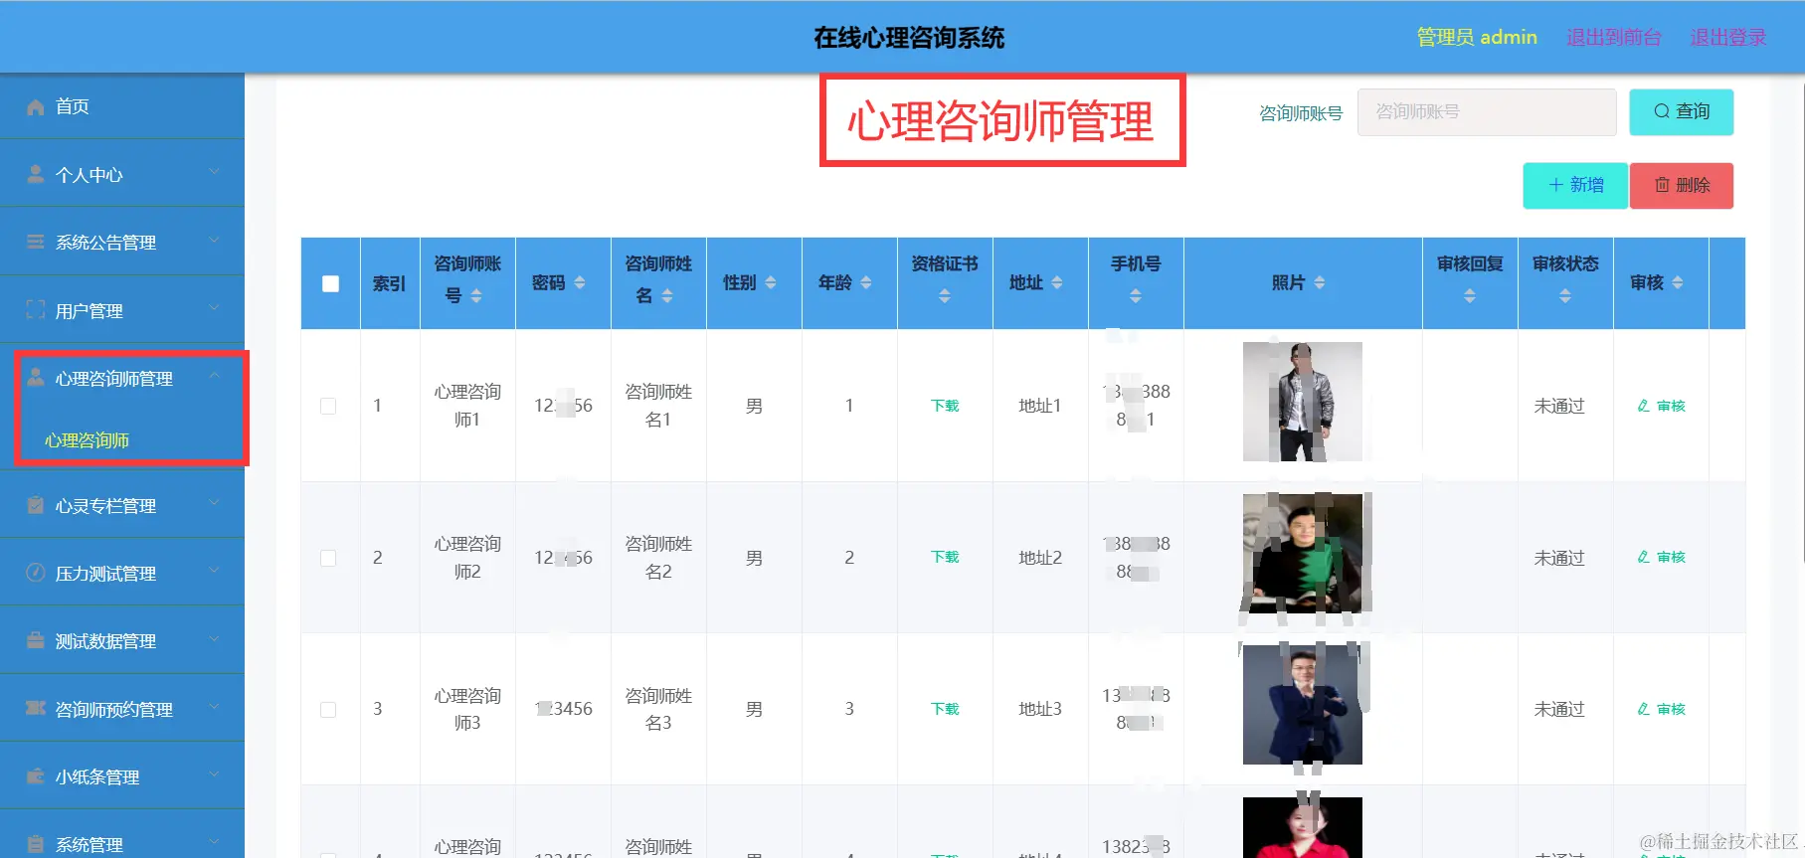Check the row 1 checkbox for 心理咨询师1
Screen dimensions: 1805x858
[328, 406]
